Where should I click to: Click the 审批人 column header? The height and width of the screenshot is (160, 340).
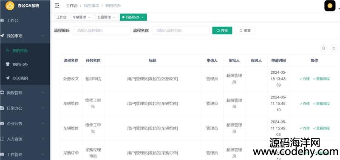click(x=234, y=61)
